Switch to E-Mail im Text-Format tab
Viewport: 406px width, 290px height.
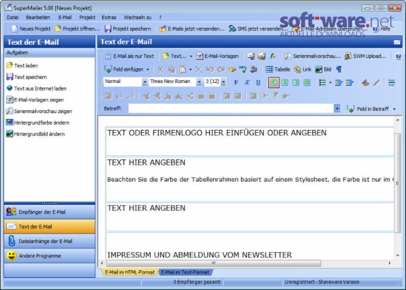pos(185,272)
